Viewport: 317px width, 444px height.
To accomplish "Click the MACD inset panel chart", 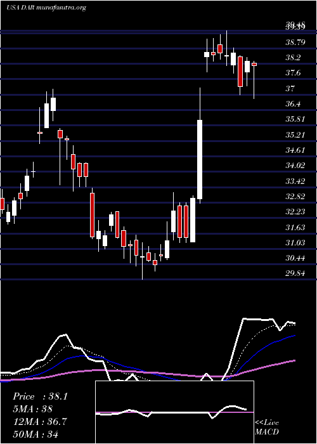I will (174, 412).
